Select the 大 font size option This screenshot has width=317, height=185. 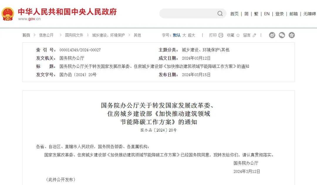[x=184, y=35]
